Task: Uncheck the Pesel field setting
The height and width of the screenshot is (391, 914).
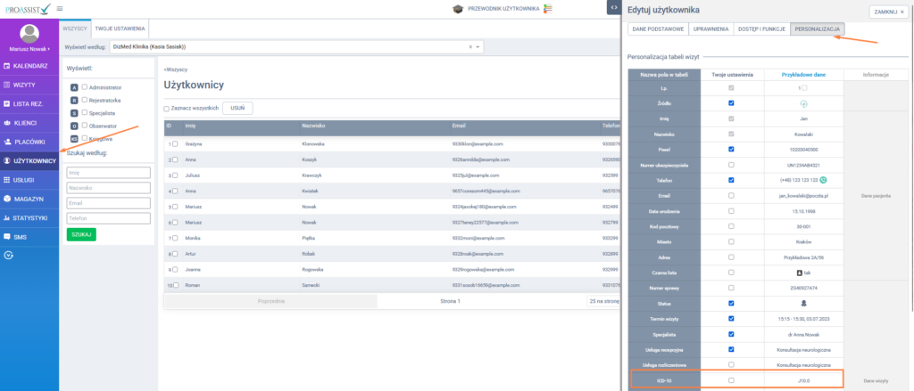Action: (731, 149)
